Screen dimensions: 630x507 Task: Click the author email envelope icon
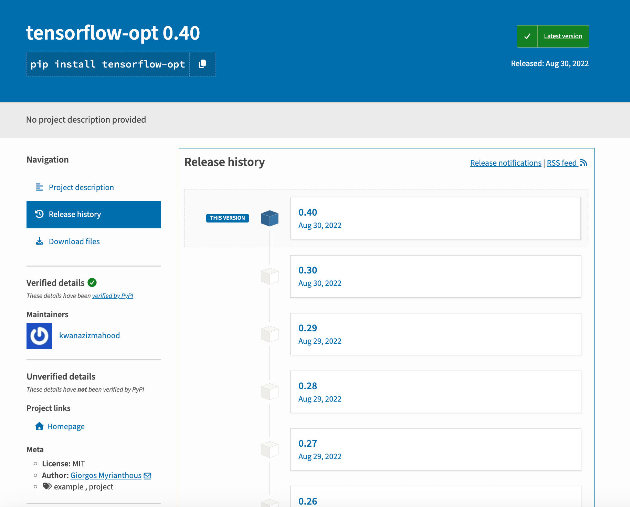point(148,476)
